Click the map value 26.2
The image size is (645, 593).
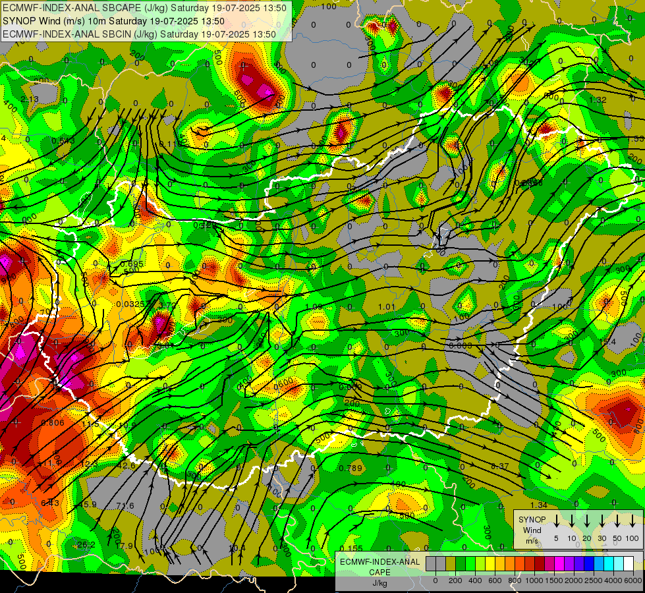(86, 544)
